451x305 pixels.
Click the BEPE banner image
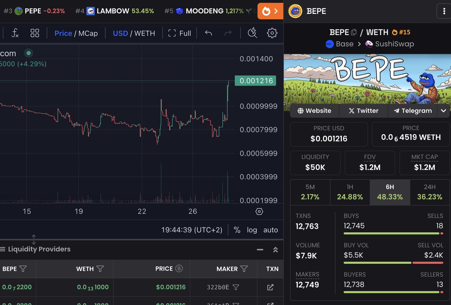pos(366,79)
